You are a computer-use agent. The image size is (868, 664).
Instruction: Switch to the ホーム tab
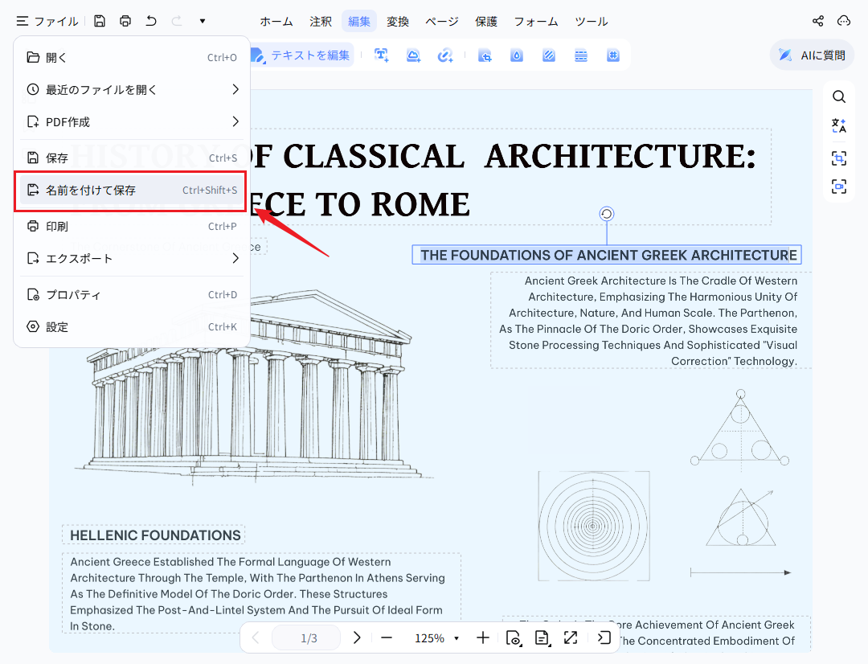276,22
